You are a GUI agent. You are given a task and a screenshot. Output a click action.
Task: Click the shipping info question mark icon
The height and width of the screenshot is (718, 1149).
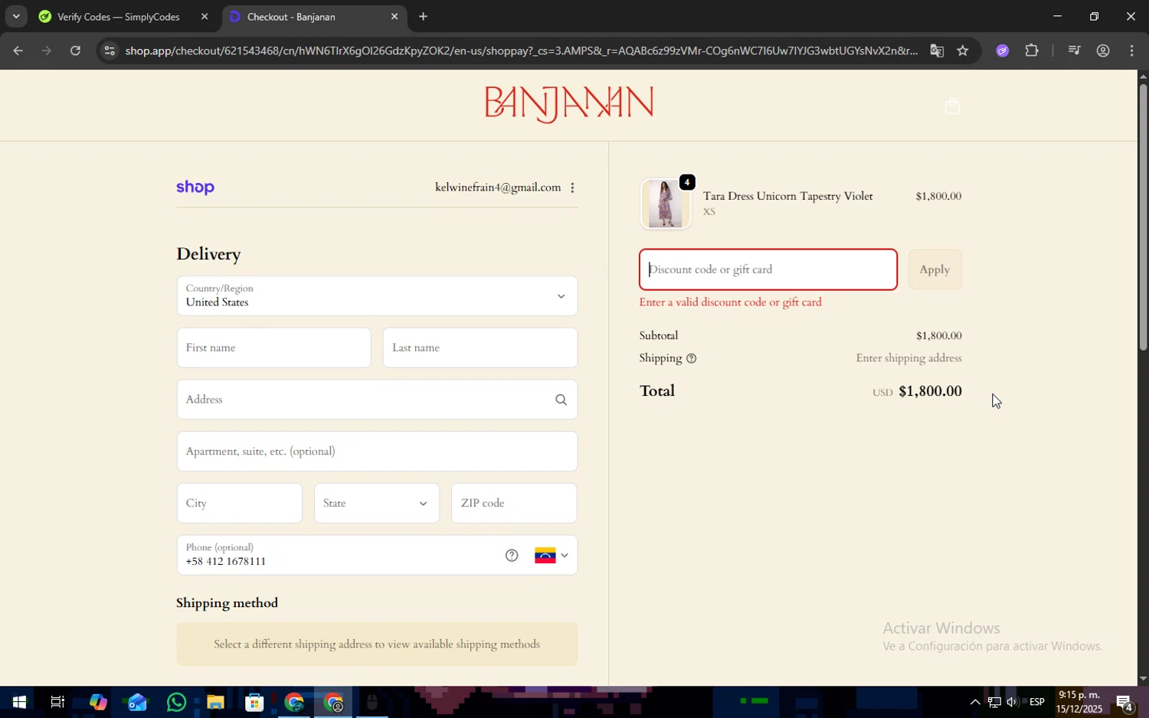(691, 358)
